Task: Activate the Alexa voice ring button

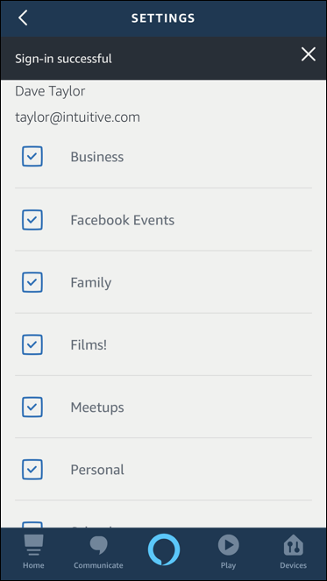Action: (164, 549)
